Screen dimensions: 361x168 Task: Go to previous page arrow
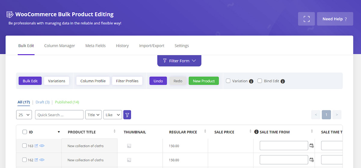(x=316, y=115)
